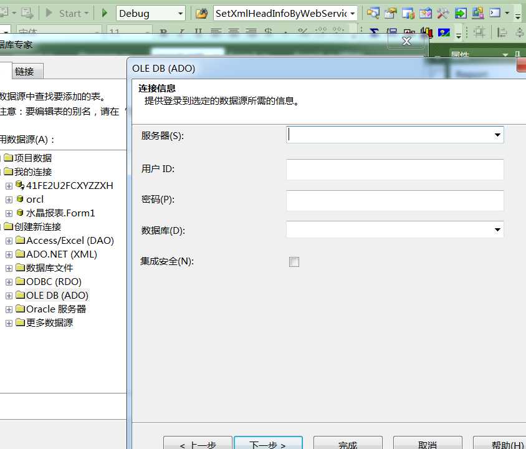Click the 完成 finish button

[x=348, y=443]
